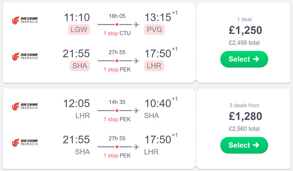Click Air China logo in bottom flight row
The width and height of the screenshot is (293, 171).
click(25, 142)
